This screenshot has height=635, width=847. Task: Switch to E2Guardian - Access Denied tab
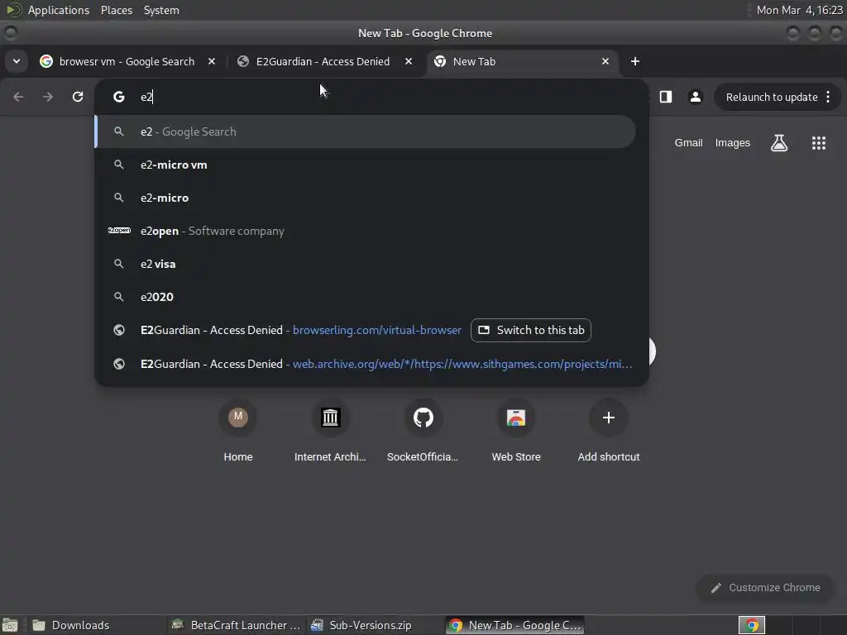(x=323, y=61)
